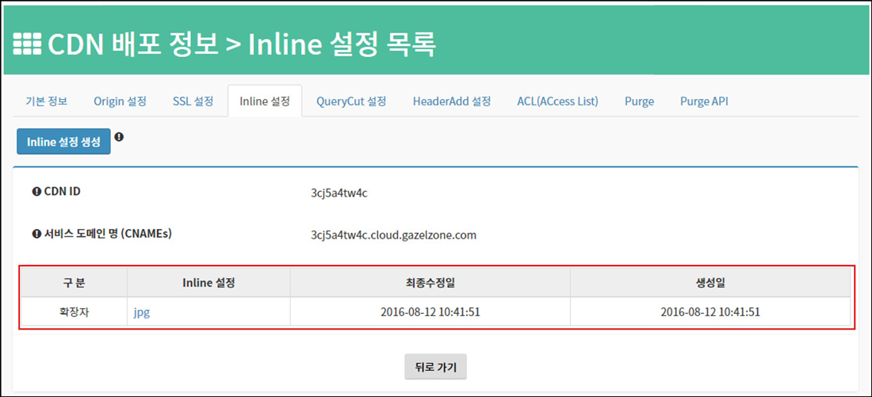The width and height of the screenshot is (872, 397).
Task: Open the 기본 정보 tab
Action: tap(46, 101)
